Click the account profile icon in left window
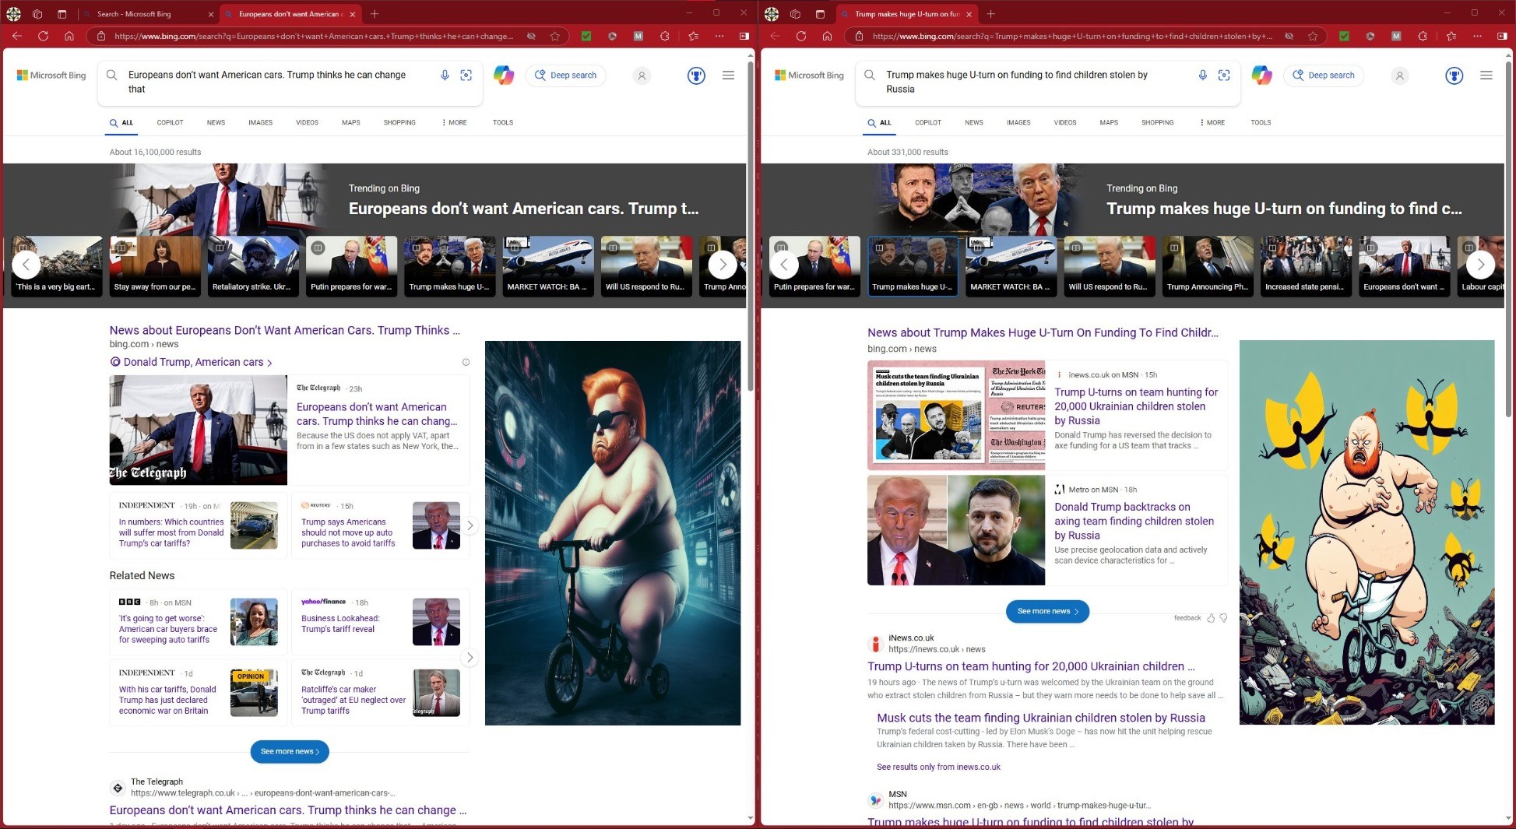Screen dimensions: 1516x829 point(642,76)
